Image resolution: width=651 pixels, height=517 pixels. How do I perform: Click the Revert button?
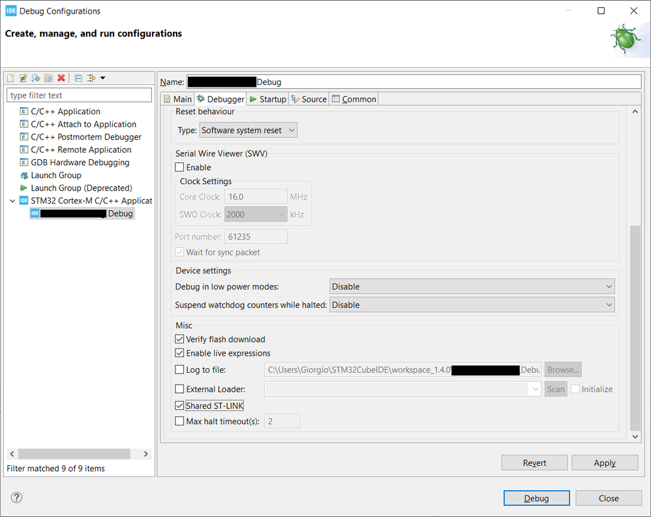click(534, 463)
